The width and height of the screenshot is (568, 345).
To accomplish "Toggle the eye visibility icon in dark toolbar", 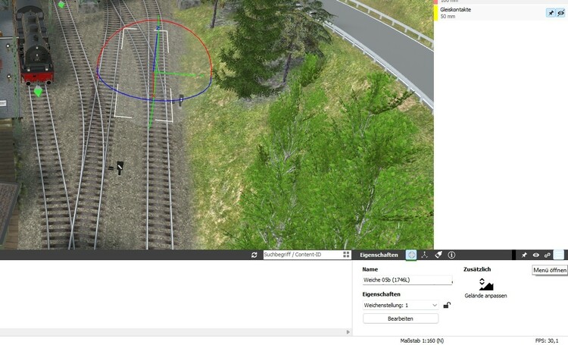I will click(x=535, y=255).
